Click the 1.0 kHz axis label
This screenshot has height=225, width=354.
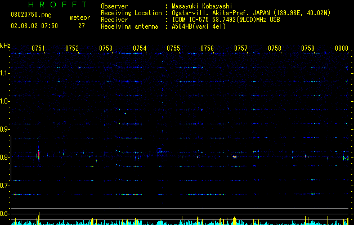coord(5,101)
